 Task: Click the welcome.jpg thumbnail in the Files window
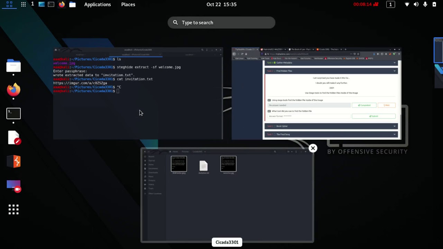(228, 165)
